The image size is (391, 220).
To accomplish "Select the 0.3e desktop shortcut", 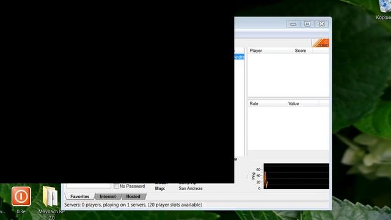I will [x=21, y=200].
